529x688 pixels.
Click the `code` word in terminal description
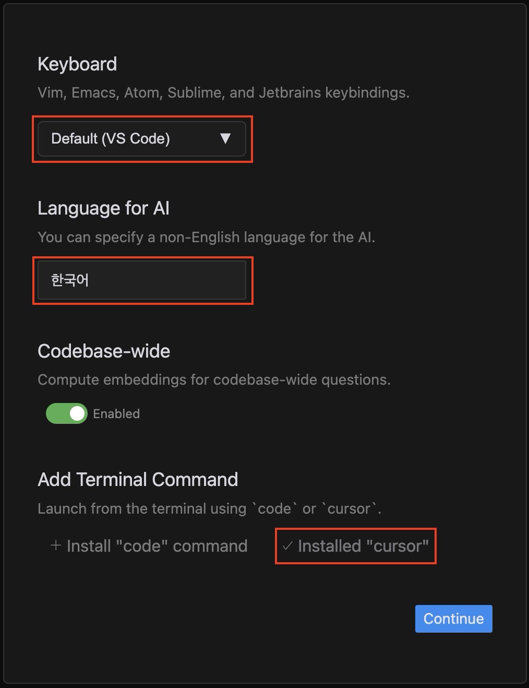pos(274,508)
